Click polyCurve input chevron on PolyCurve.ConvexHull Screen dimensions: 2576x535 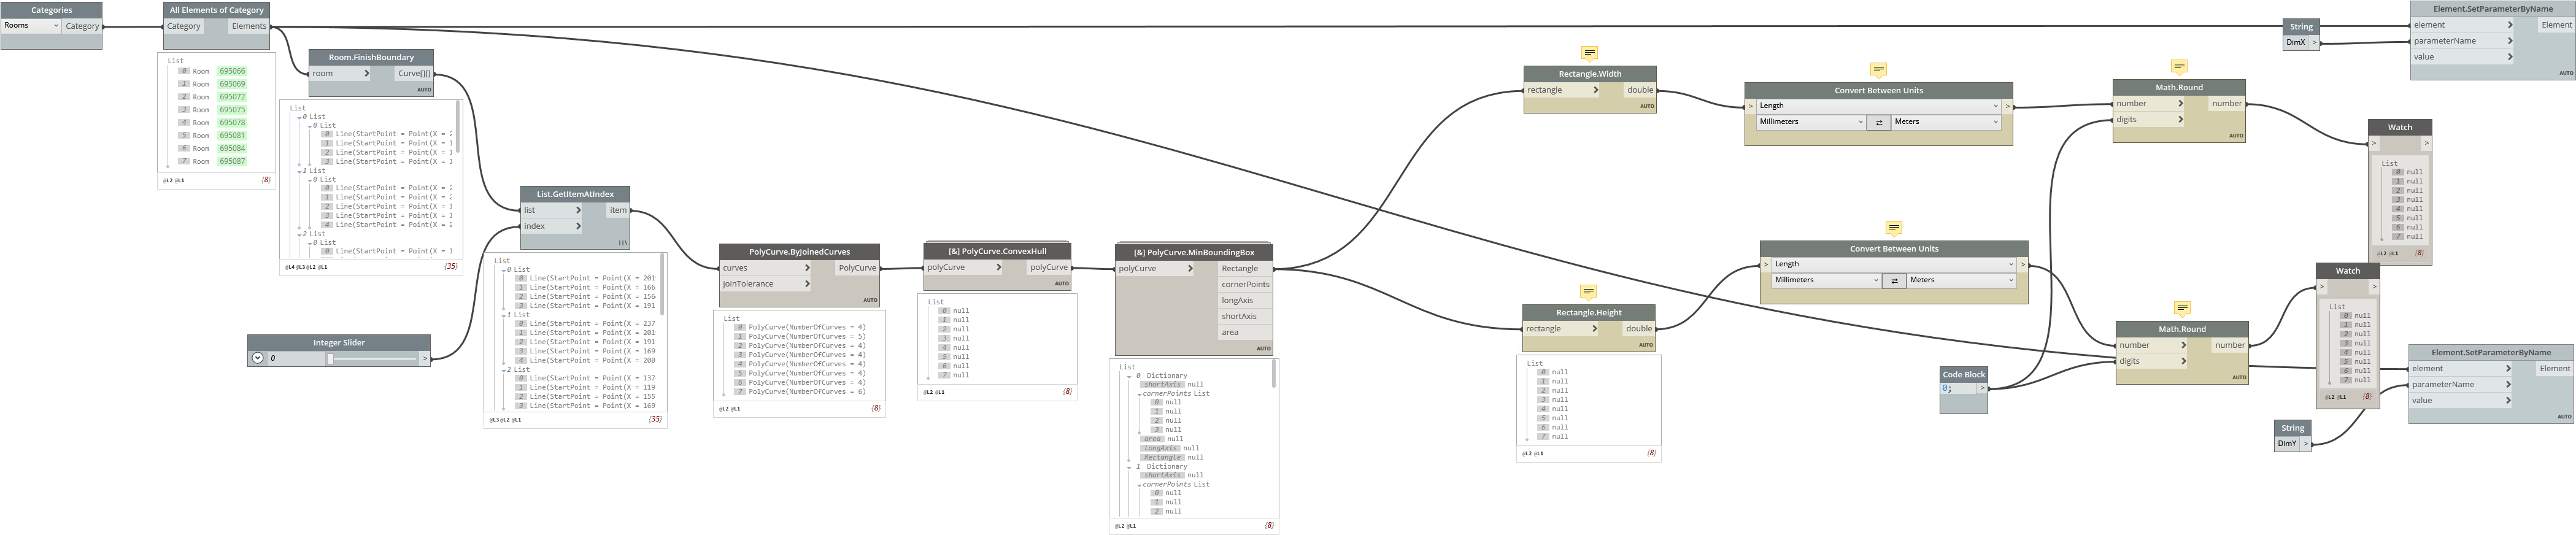pyautogui.click(x=998, y=267)
